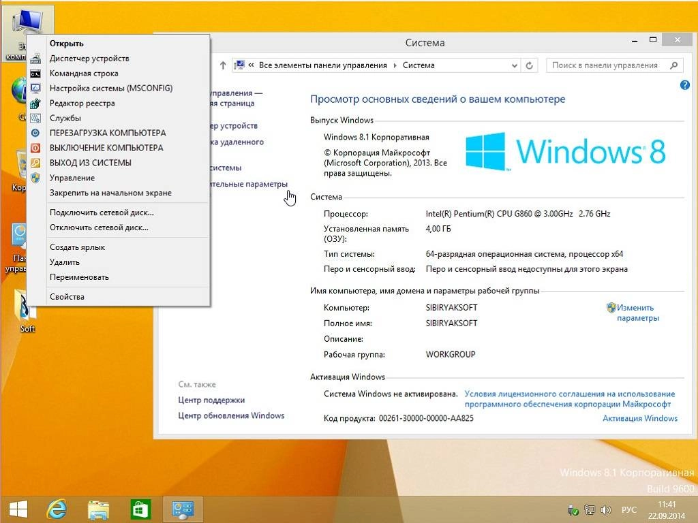This screenshot has width=698, height=523.
Task: Choose Создать ярлык
Action: [x=77, y=247]
